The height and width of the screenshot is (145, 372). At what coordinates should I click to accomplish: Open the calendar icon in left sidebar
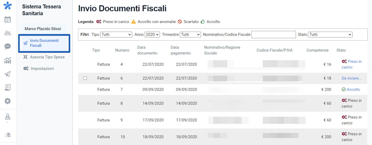coord(8,19)
